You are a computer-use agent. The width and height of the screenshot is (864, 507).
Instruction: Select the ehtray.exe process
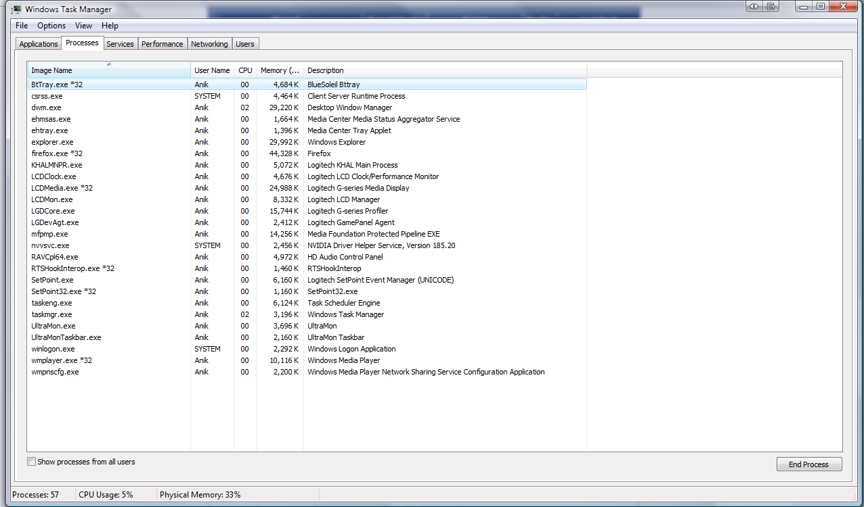(307, 130)
